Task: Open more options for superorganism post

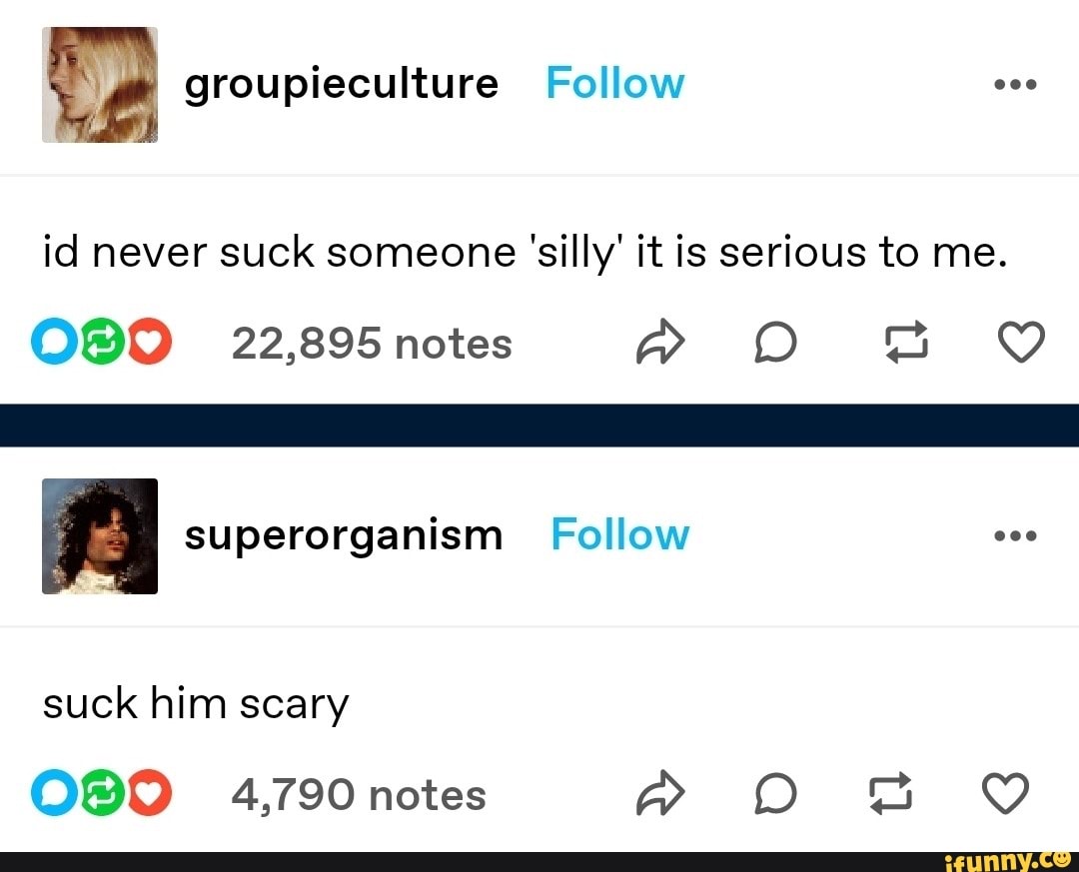Action: click(1016, 535)
